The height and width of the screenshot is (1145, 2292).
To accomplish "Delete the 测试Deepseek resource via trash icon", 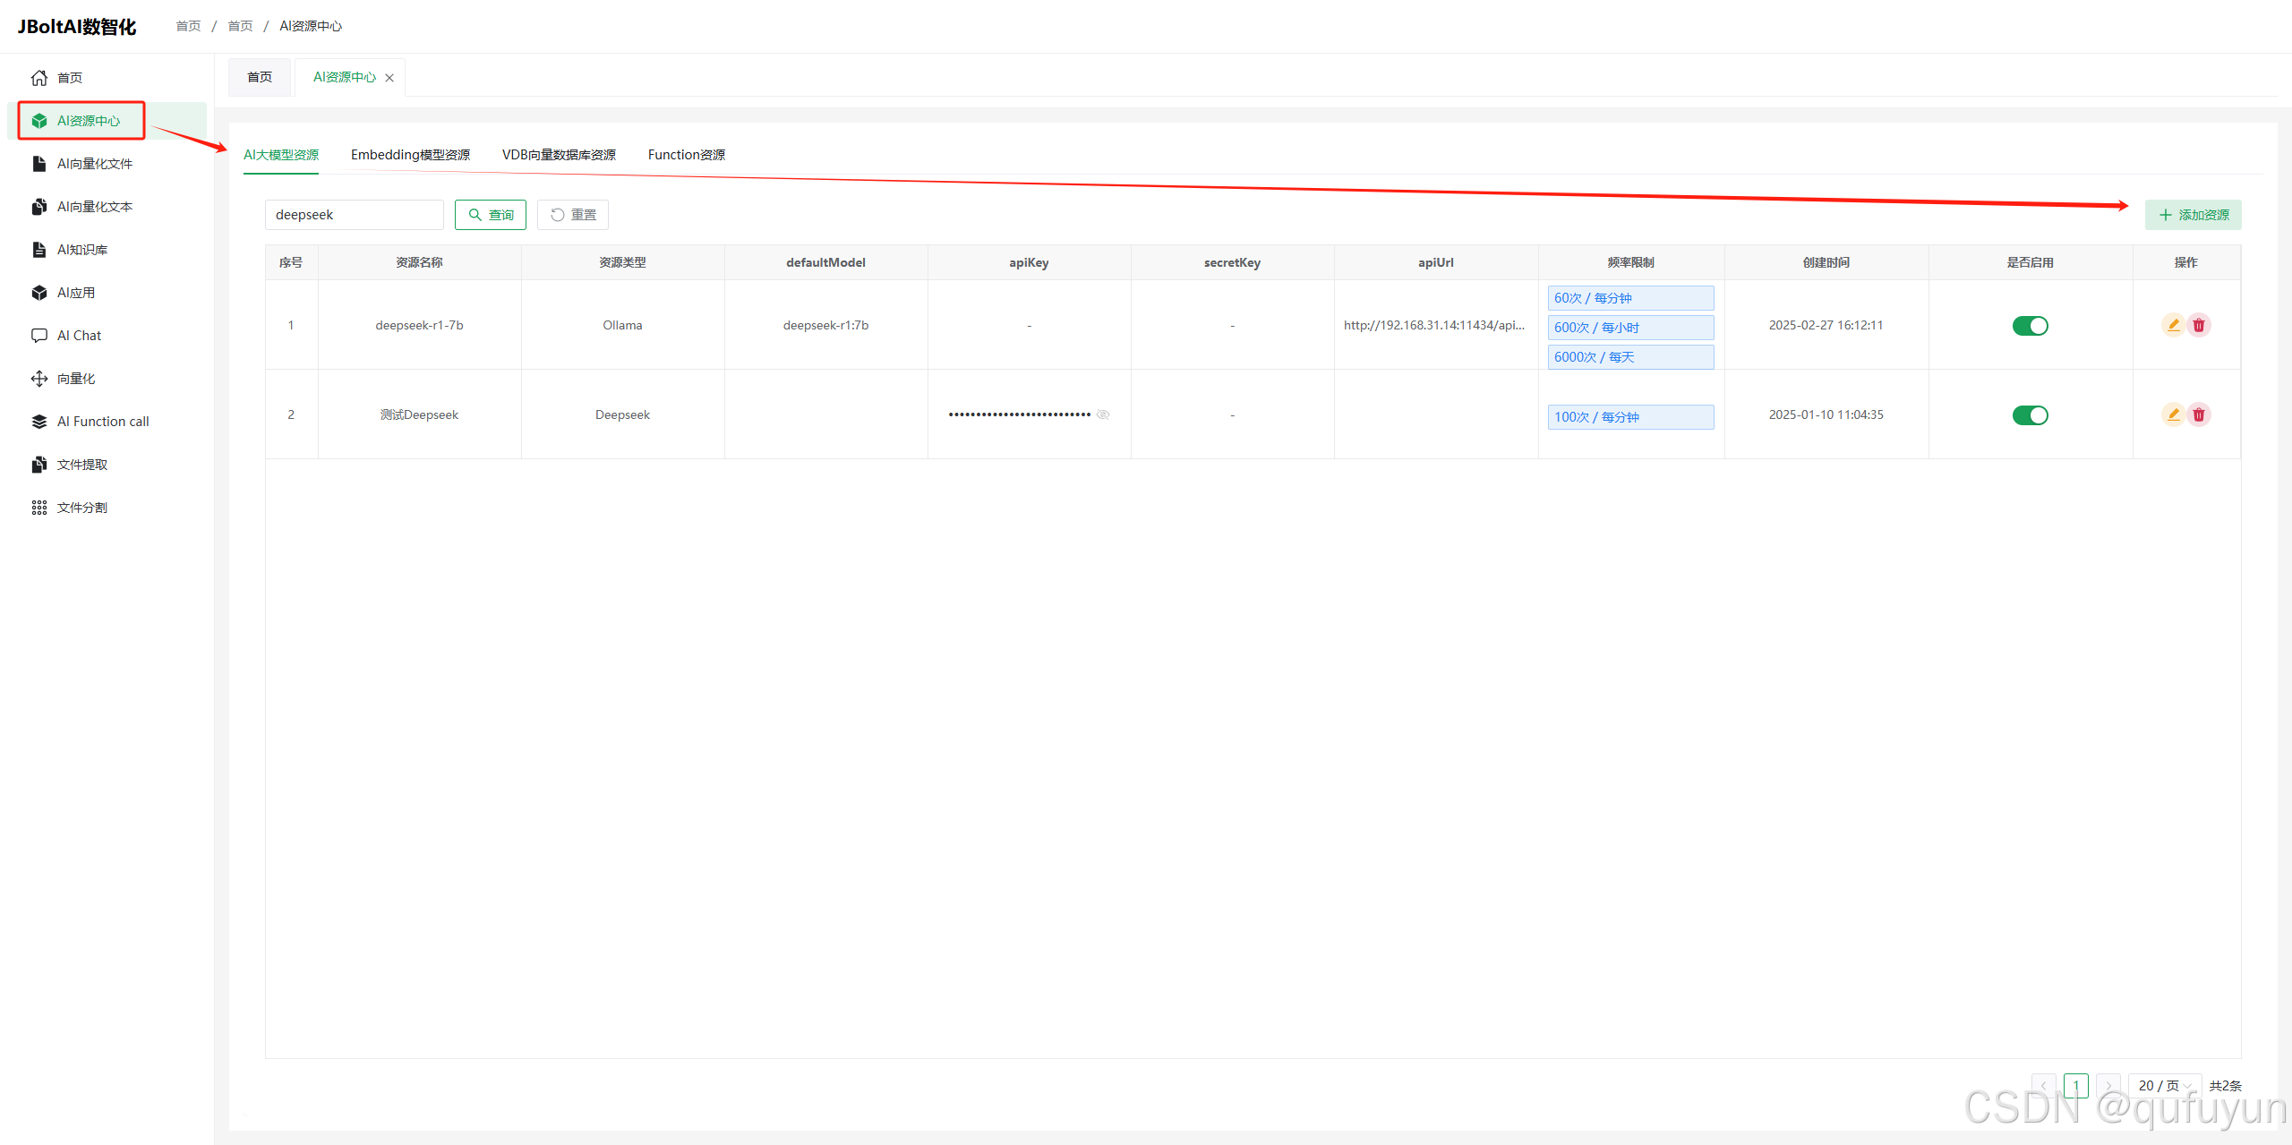I will point(2199,414).
